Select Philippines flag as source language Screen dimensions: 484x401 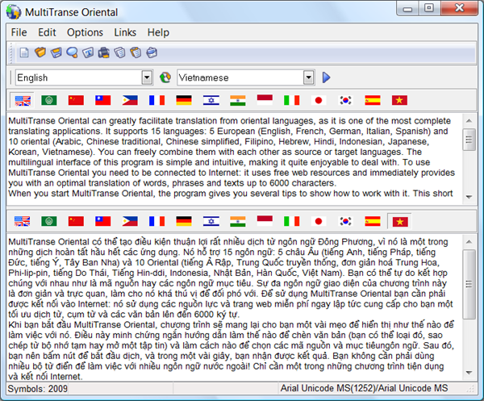(x=130, y=100)
